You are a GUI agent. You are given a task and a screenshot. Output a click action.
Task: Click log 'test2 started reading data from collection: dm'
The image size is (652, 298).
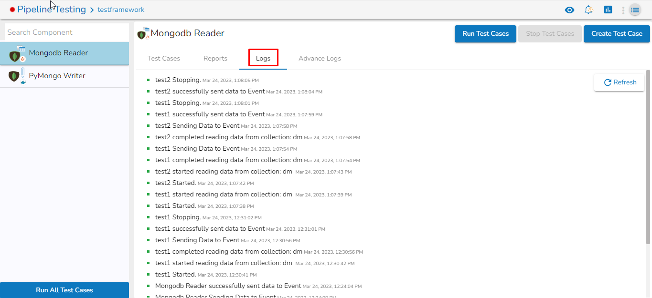[253, 172]
